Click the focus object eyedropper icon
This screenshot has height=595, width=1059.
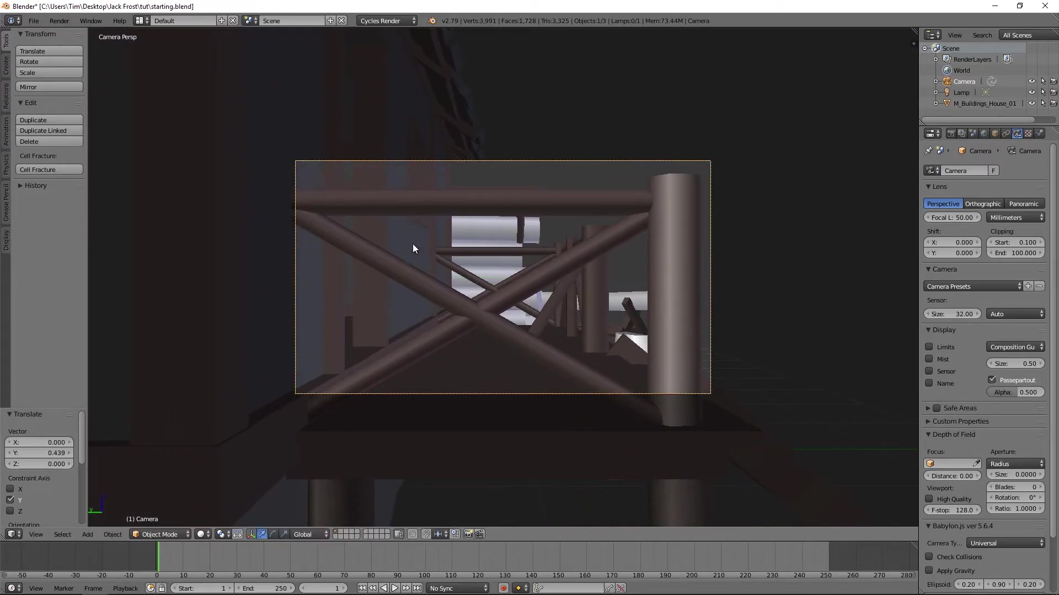point(976,463)
